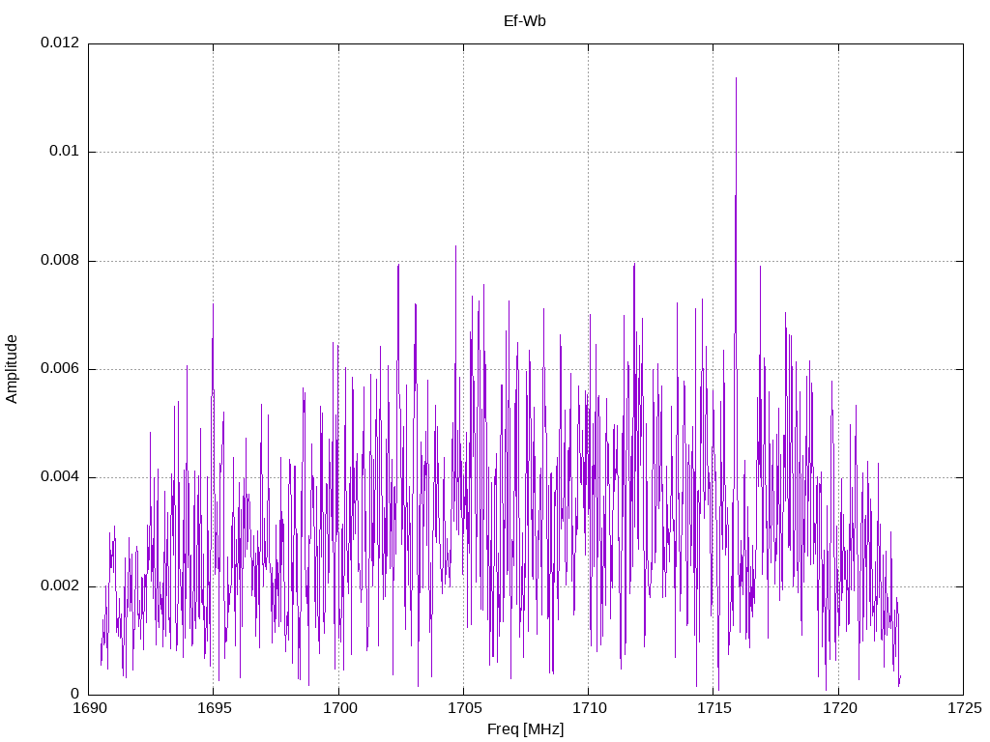Viewport: 990px width, 742px height.
Task: Click the x-axis tick label 1690
Action: pyautogui.click(x=90, y=708)
